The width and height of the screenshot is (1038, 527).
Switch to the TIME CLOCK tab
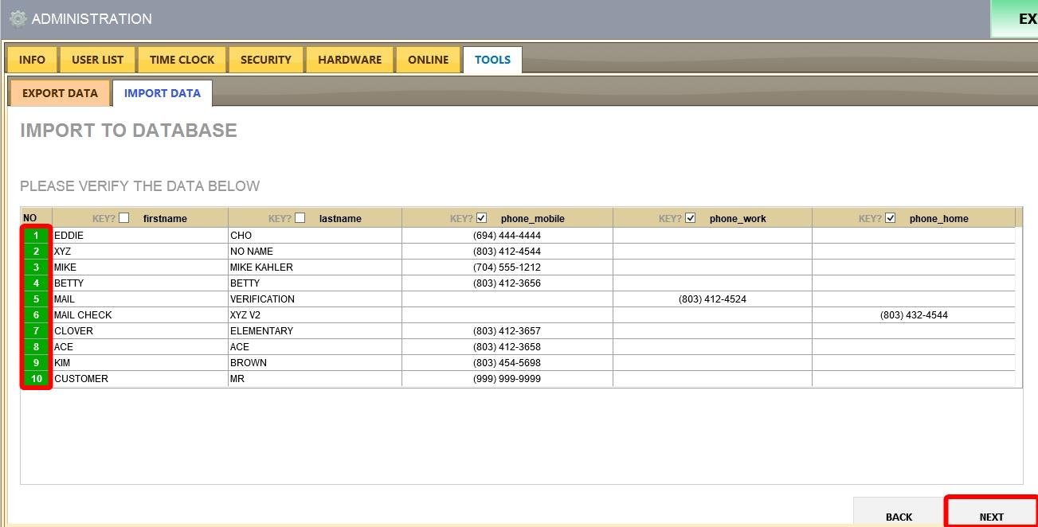tap(182, 60)
